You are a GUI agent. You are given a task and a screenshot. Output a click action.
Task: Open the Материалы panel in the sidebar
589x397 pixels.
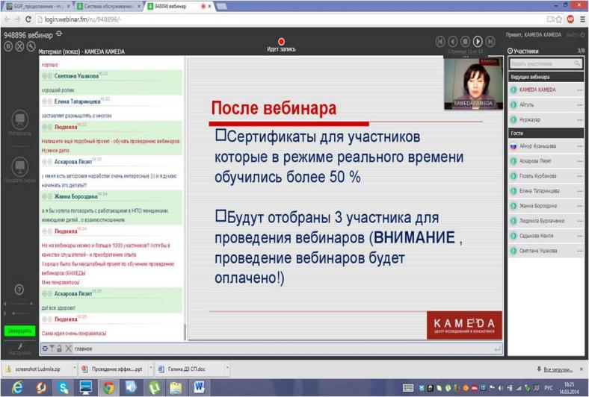20,123
